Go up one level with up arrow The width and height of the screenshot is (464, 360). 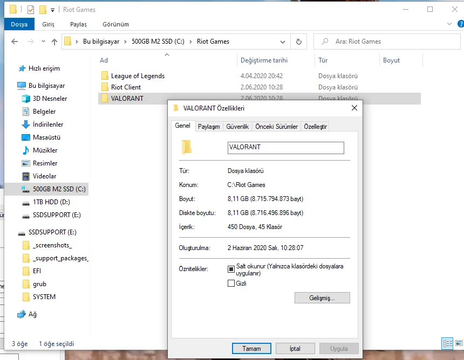[54, 41]
